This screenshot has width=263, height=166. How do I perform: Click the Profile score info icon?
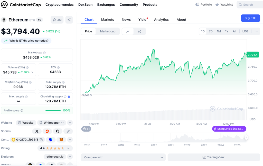[22, 110]
